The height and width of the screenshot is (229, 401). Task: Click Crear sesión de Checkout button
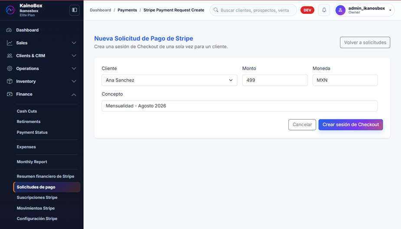click(351, 124)
